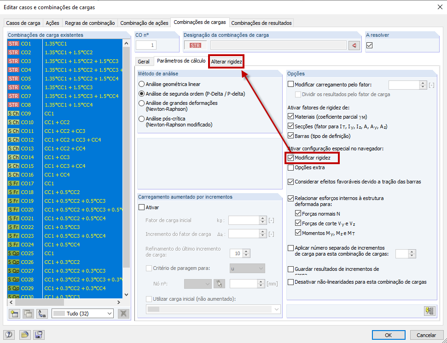
Task: Enable Modificar carregamento pelo fator checkbox
Action: tap(291, 84)
